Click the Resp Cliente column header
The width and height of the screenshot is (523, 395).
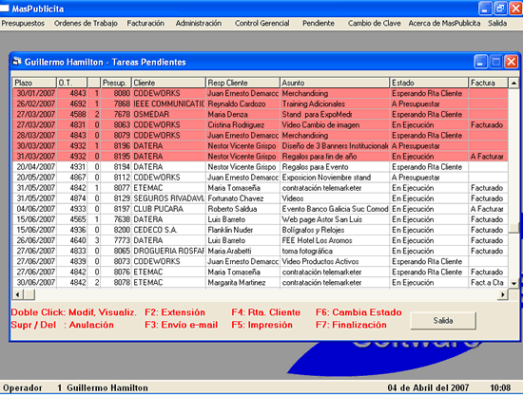242,83
